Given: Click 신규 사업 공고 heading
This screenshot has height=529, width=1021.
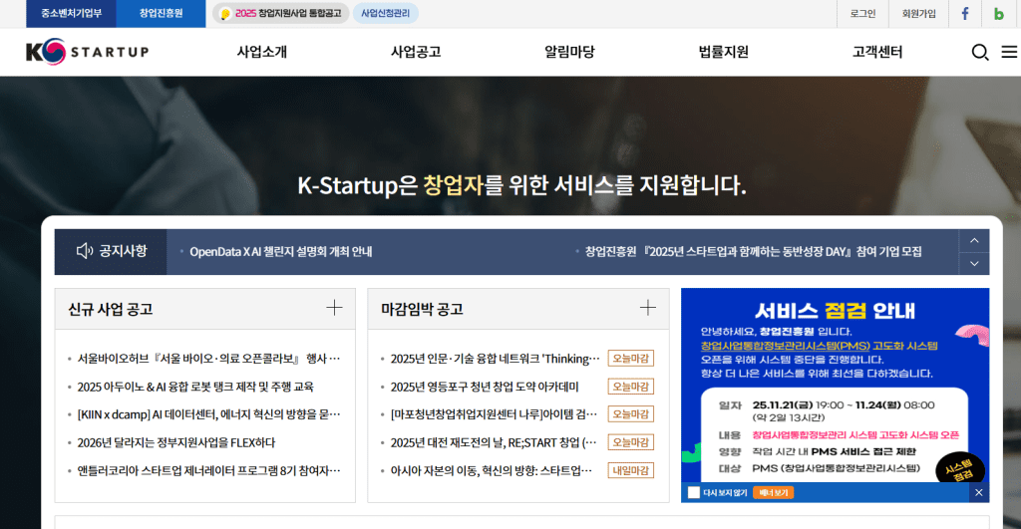Looking at the screenshot, I should 110,309.
